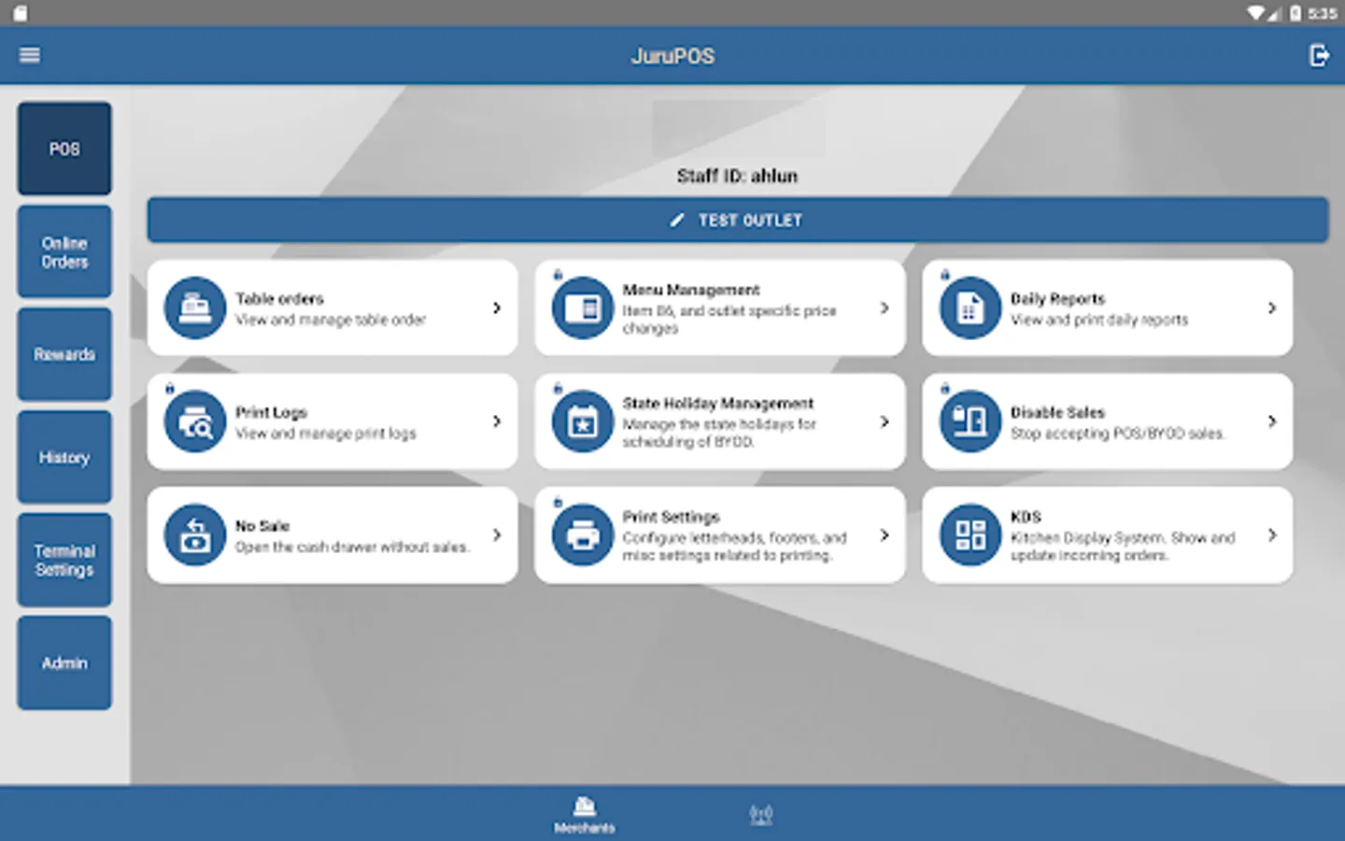Click the Print Logs search-printer icon

click(x=195, y=421)
